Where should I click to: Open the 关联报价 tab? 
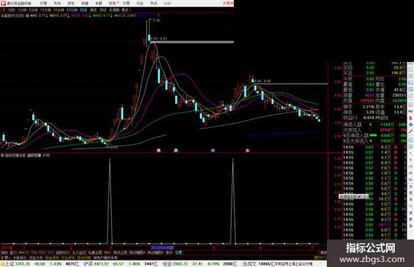point(20,258)
